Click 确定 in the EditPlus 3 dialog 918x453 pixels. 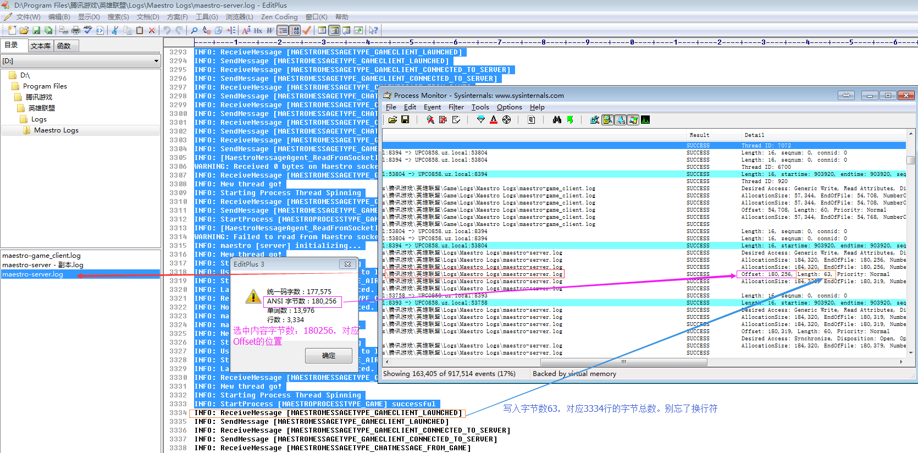point(329,356)
